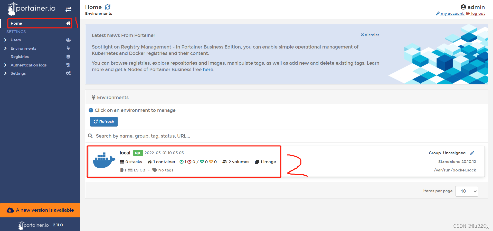This screenshot has width=493, height=231.
Task: Click the log out link
Action: click(x=476, y=14)
